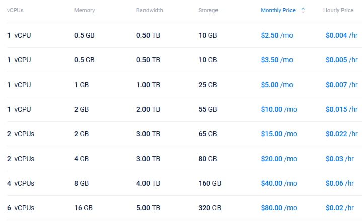Click the Monthly Price sort arrow icon
Image resolution: width=362 pixels, height=223 pixels.
(x=303, y=10)
